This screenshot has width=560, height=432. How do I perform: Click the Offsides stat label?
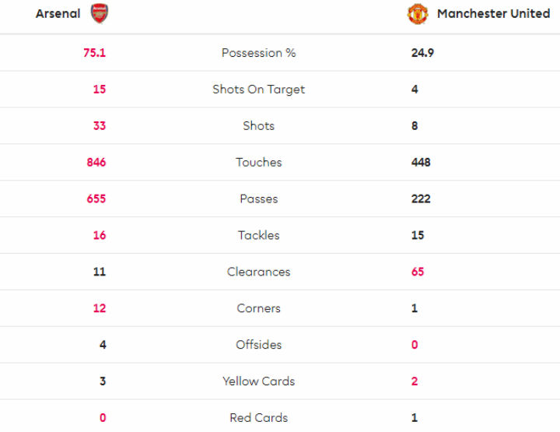pos(258,345)
